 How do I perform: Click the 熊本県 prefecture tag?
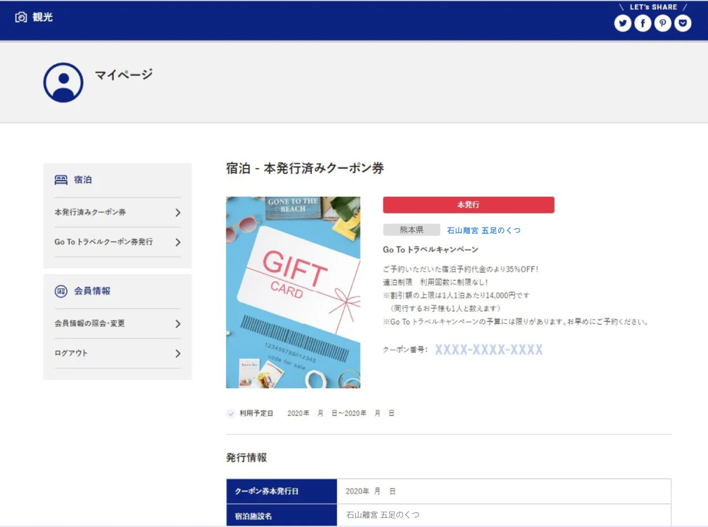pyautogui.click(x=411, y=230)
